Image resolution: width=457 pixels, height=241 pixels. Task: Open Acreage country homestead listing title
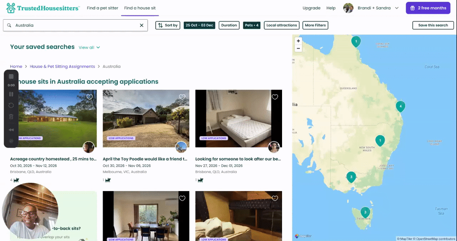(54, 159)
